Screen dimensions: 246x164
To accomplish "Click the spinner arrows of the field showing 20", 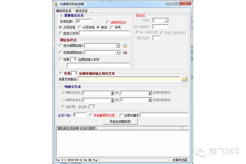I will (150, 100).
